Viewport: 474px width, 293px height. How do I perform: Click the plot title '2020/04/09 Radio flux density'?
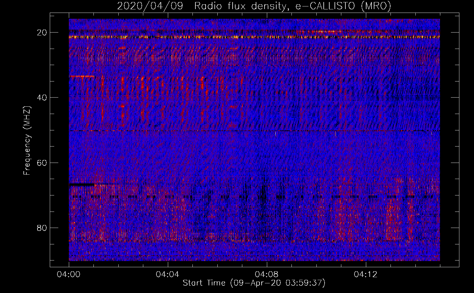254,6
